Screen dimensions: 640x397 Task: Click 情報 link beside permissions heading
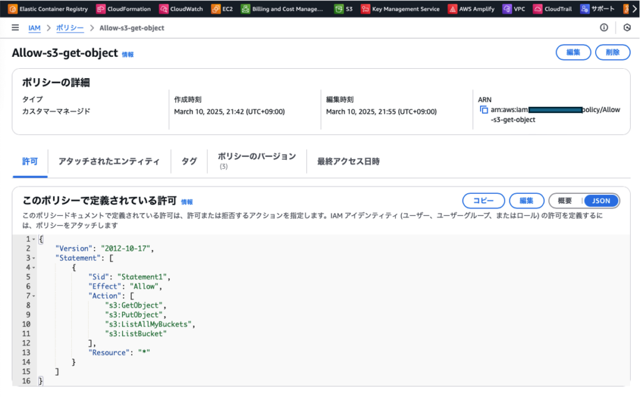click(x=187, y=202)
